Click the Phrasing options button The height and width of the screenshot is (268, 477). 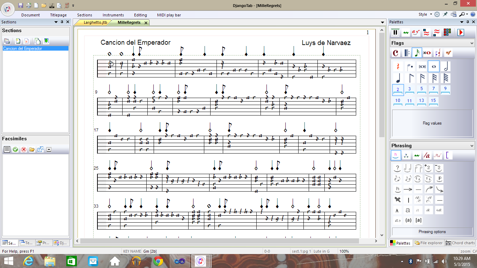point(432,232)
